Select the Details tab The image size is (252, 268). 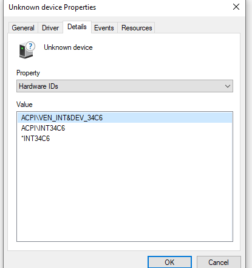click(x=77, y=27)
